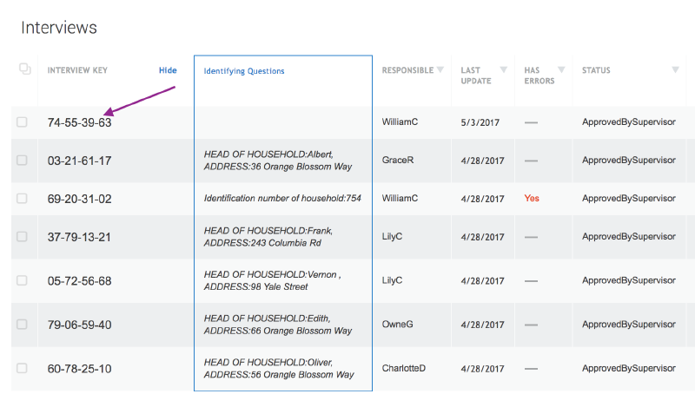Open the Has Errors column dropdown arrow
695x394 pixels.
click(560, 70)
